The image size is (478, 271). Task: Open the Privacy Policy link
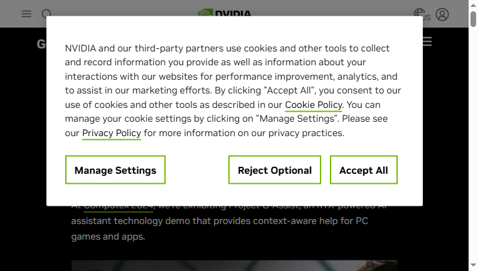pyautogui.click(x=112, y=133)
